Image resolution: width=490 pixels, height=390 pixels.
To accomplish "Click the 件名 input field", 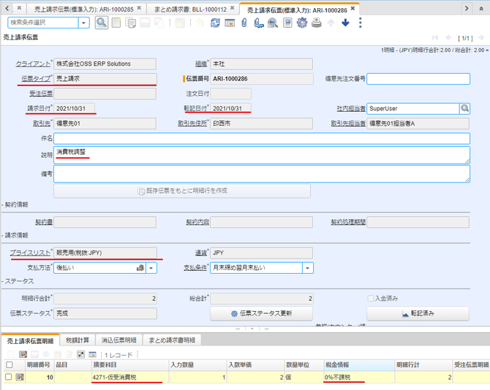I will coord(262,138).
